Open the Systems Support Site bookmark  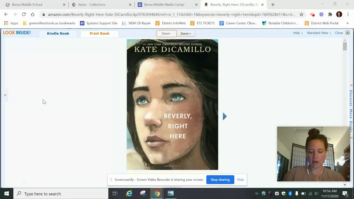click(x=99, y=23)
